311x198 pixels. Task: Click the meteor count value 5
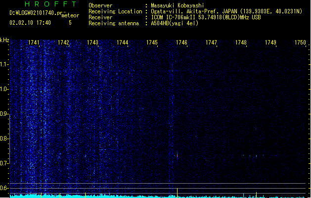tap(70, 23)
